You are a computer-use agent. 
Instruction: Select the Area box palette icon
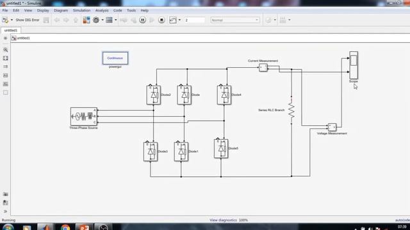(x=6, y=93)
